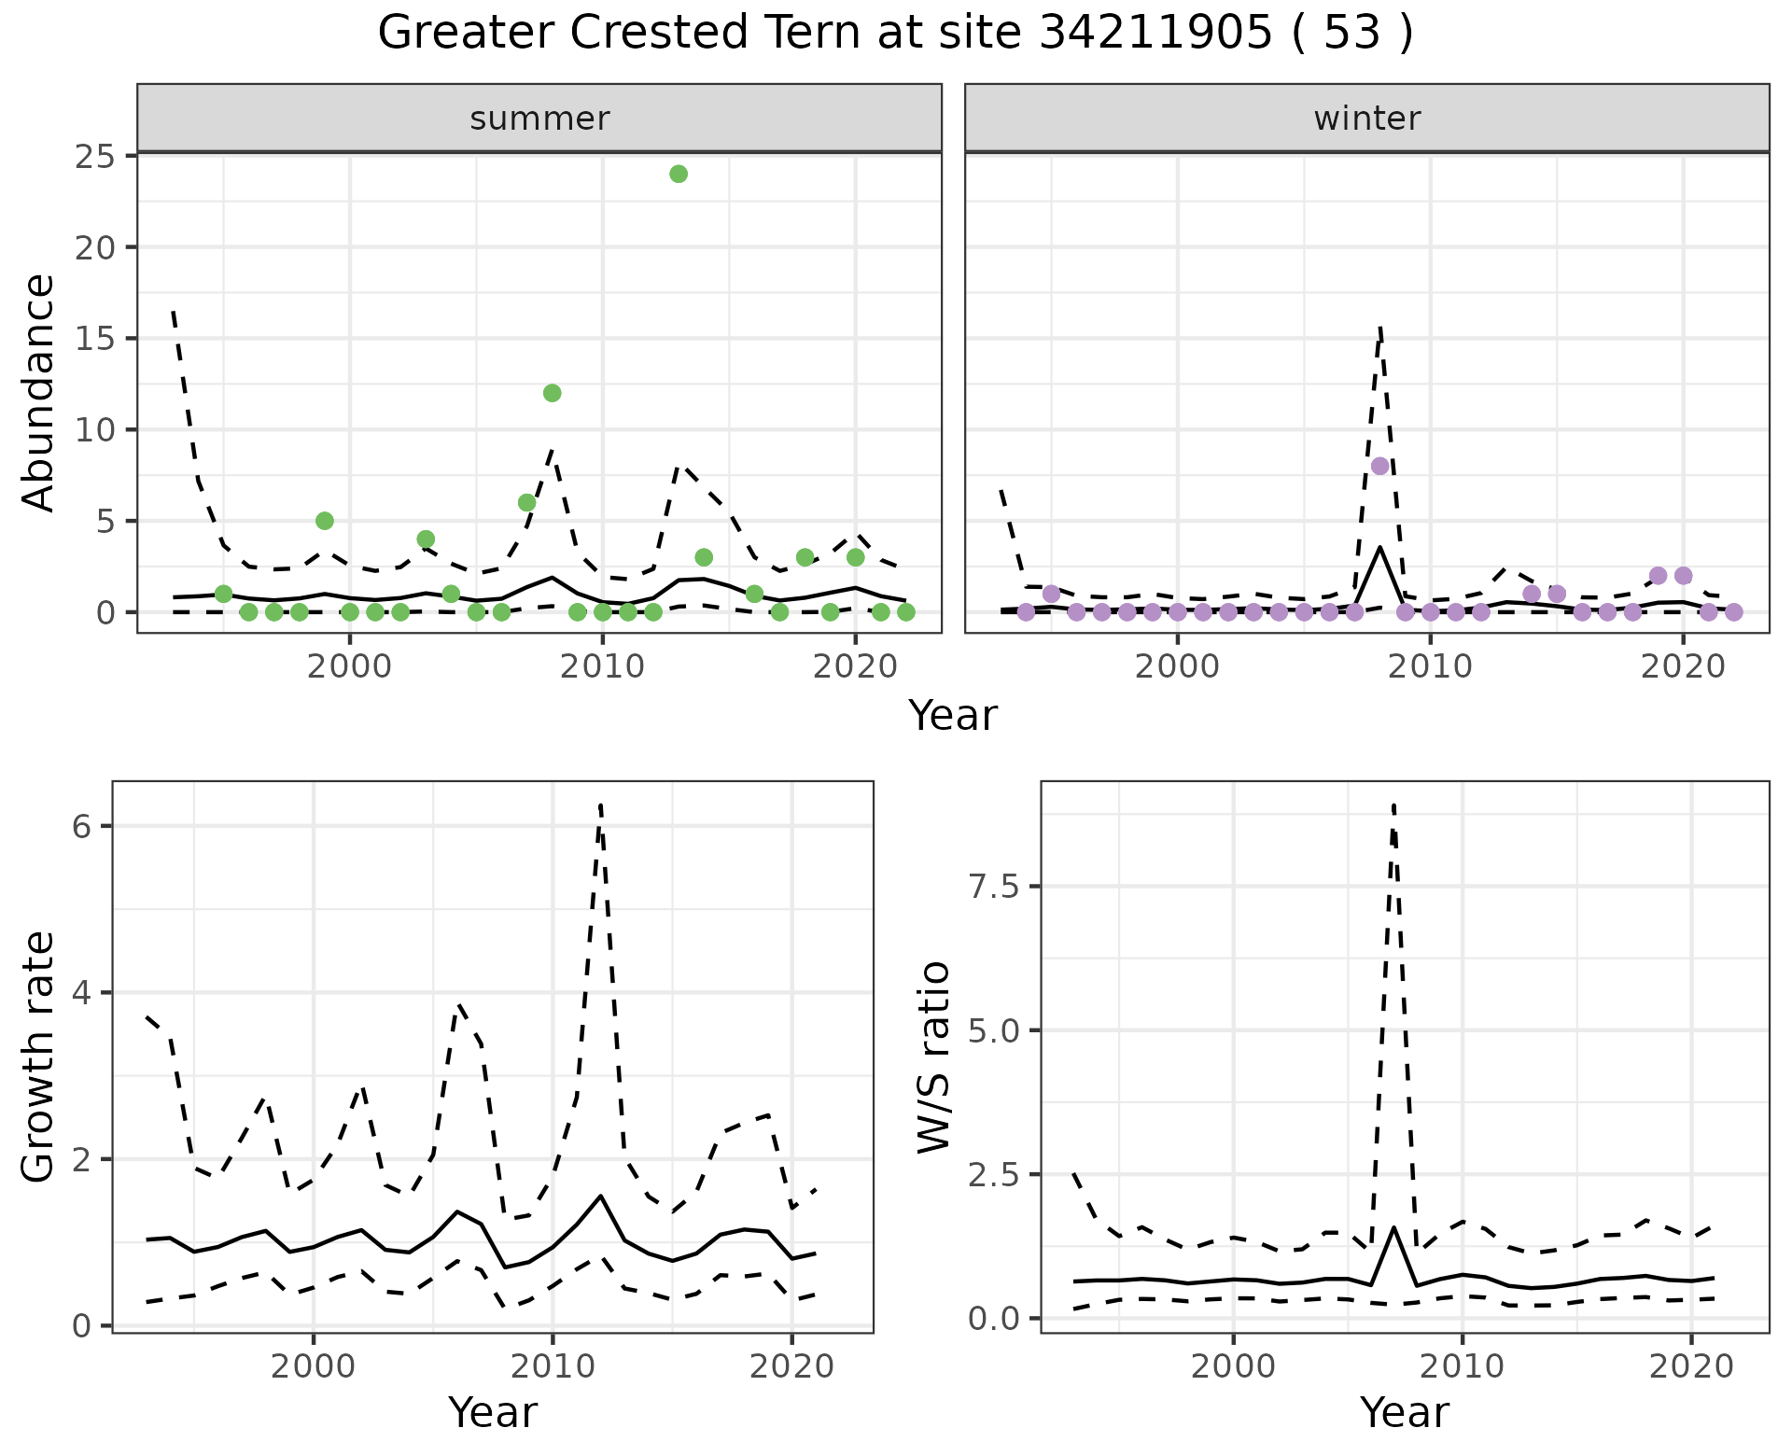Click the "Year" label below W/S ratio plot
Viewport: 1792px width, 1456px height.
coord(1404,1412)
